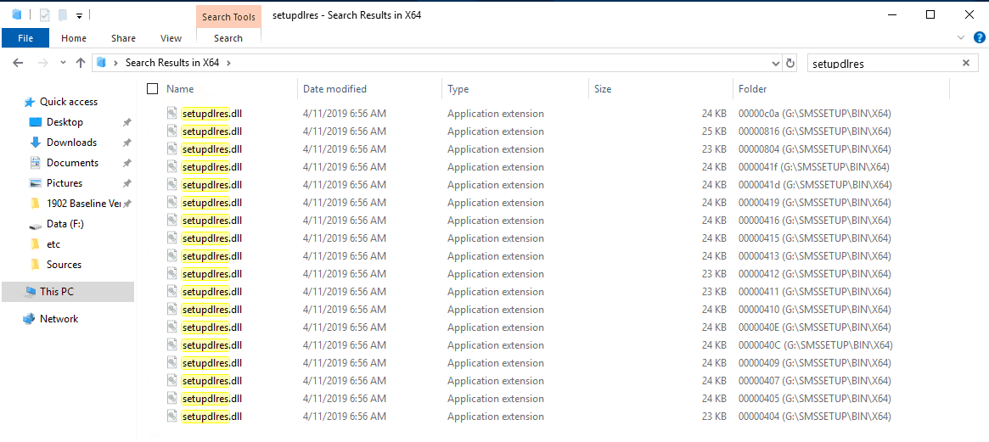Sort by the Type column header
The height and width of the screenshot is (442, 989).
(458, 89)
